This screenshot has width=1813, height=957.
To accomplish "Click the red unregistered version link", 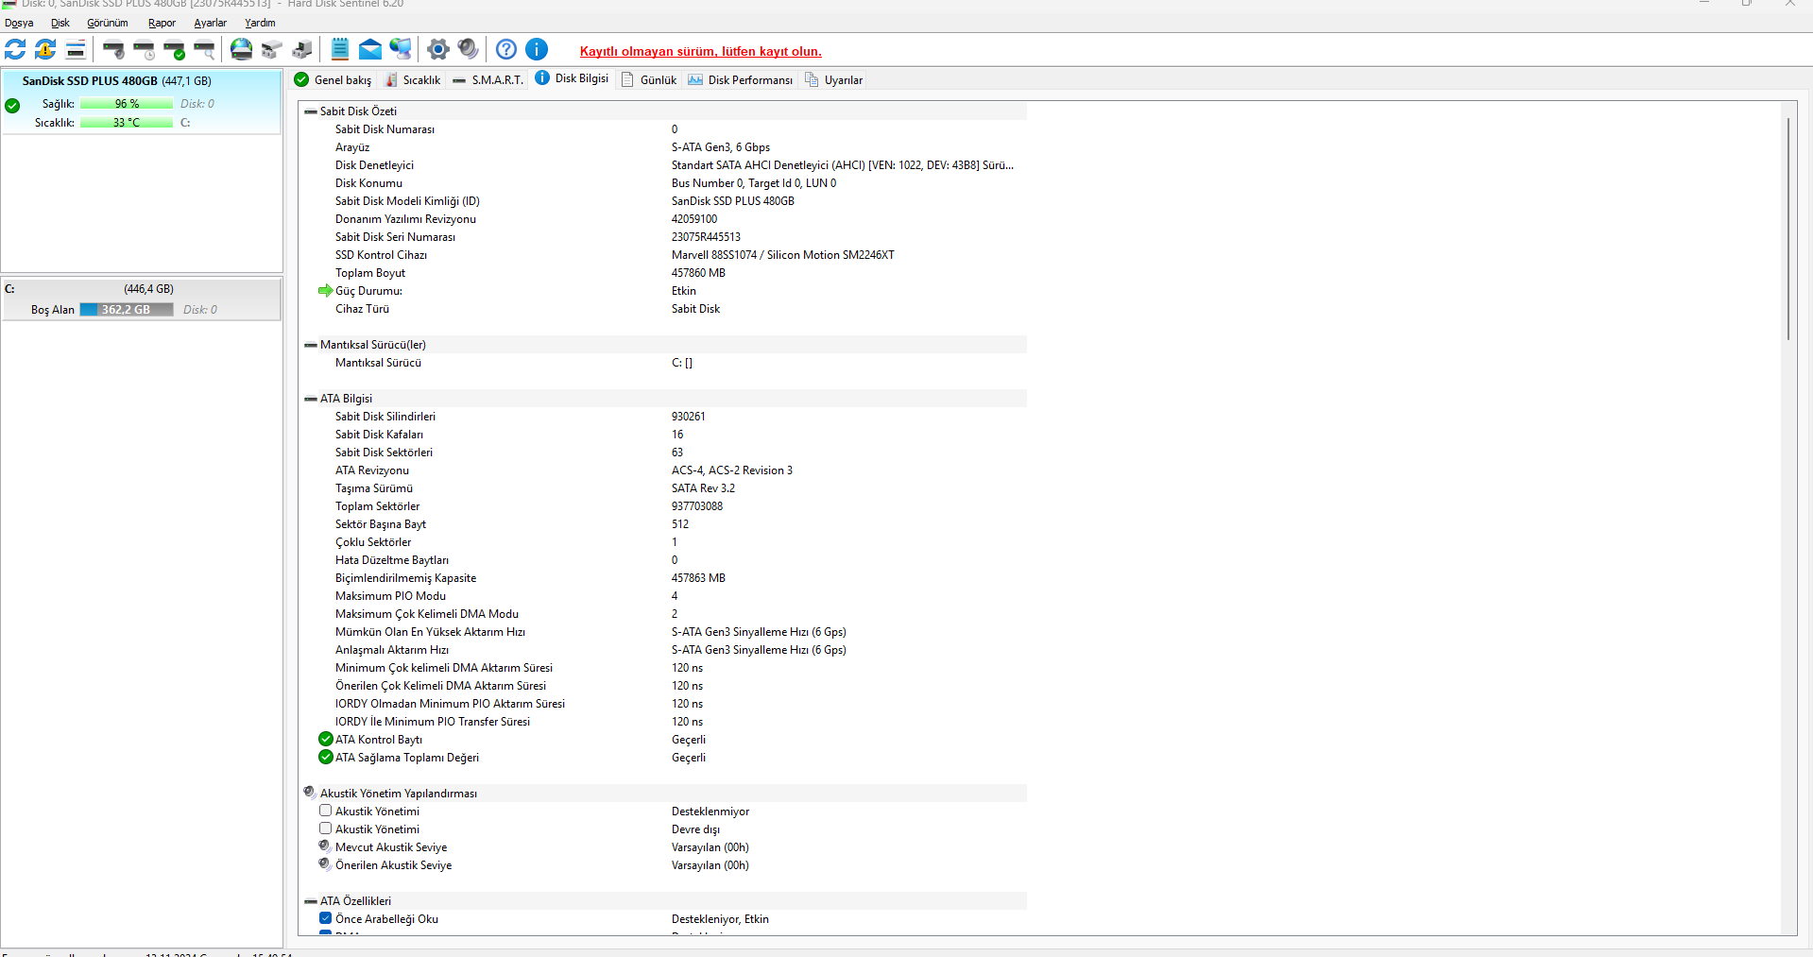I will 700,52.
